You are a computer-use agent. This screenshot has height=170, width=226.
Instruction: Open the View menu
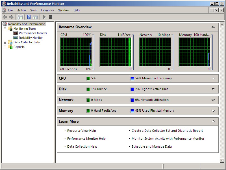pos(33,10)
